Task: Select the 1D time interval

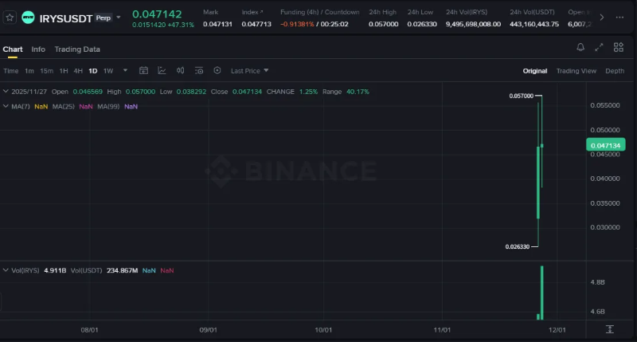Action: click(x=93, y=71)
